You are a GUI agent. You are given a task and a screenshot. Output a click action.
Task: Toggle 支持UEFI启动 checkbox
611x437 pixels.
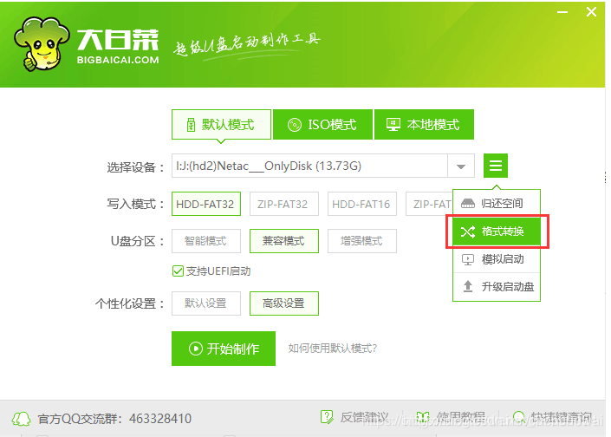178,271
